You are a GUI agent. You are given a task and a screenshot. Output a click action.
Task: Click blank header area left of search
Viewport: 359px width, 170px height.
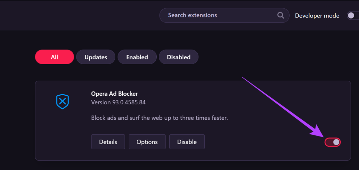coord(77,15)
